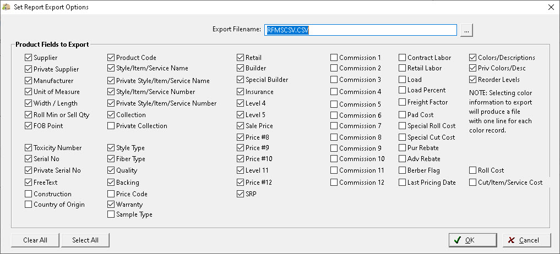
Task: Enable the Contract Labor checkbox
Action: tap(402, 57)
